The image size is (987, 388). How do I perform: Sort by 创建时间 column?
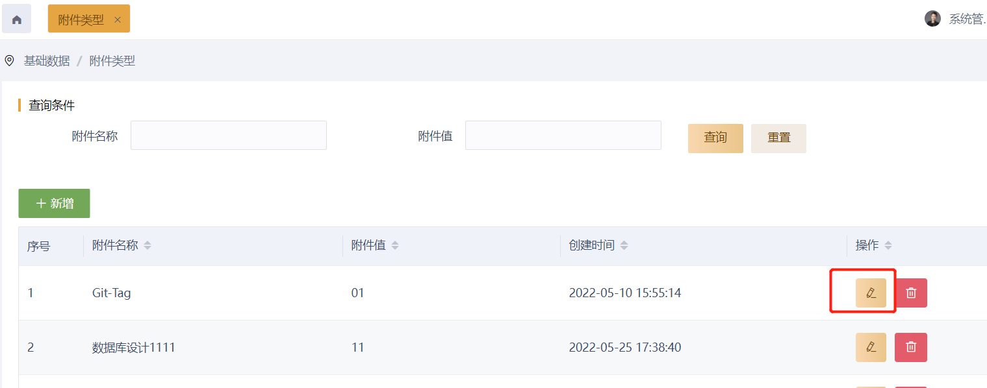point(624,246)
